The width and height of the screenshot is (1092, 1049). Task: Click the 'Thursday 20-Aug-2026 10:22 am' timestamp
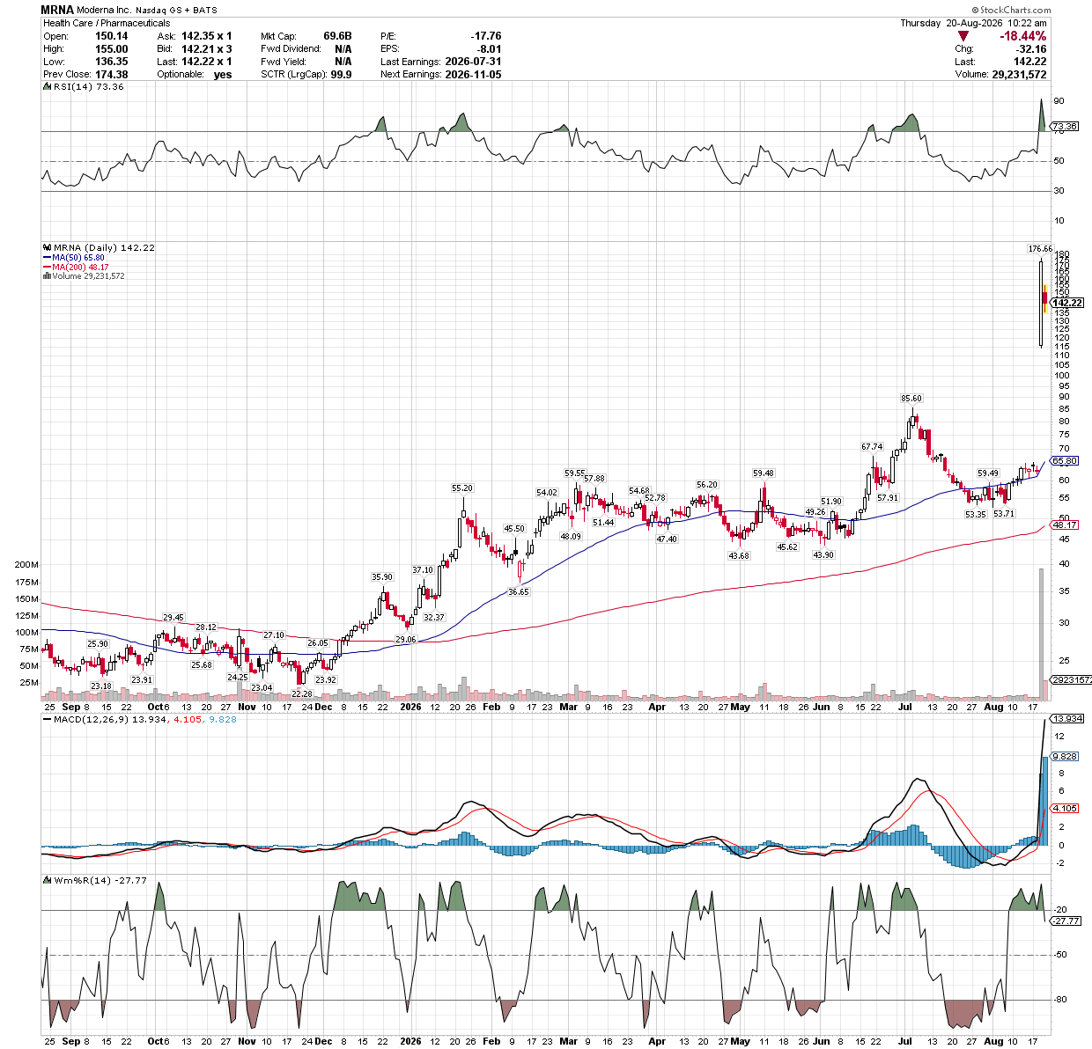[973, 23]
